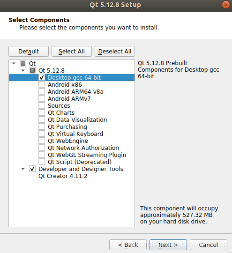Select the 'Sources' row text
232x253 pixels.
59,106
